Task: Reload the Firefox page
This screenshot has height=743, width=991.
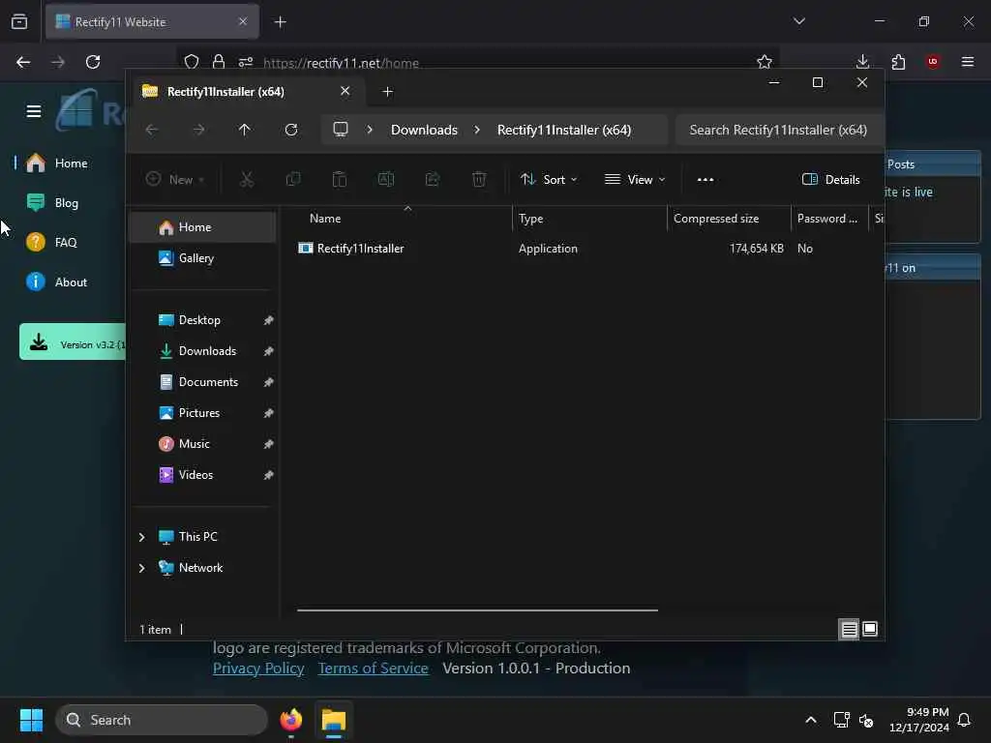Action: click(x=93, y=62)
